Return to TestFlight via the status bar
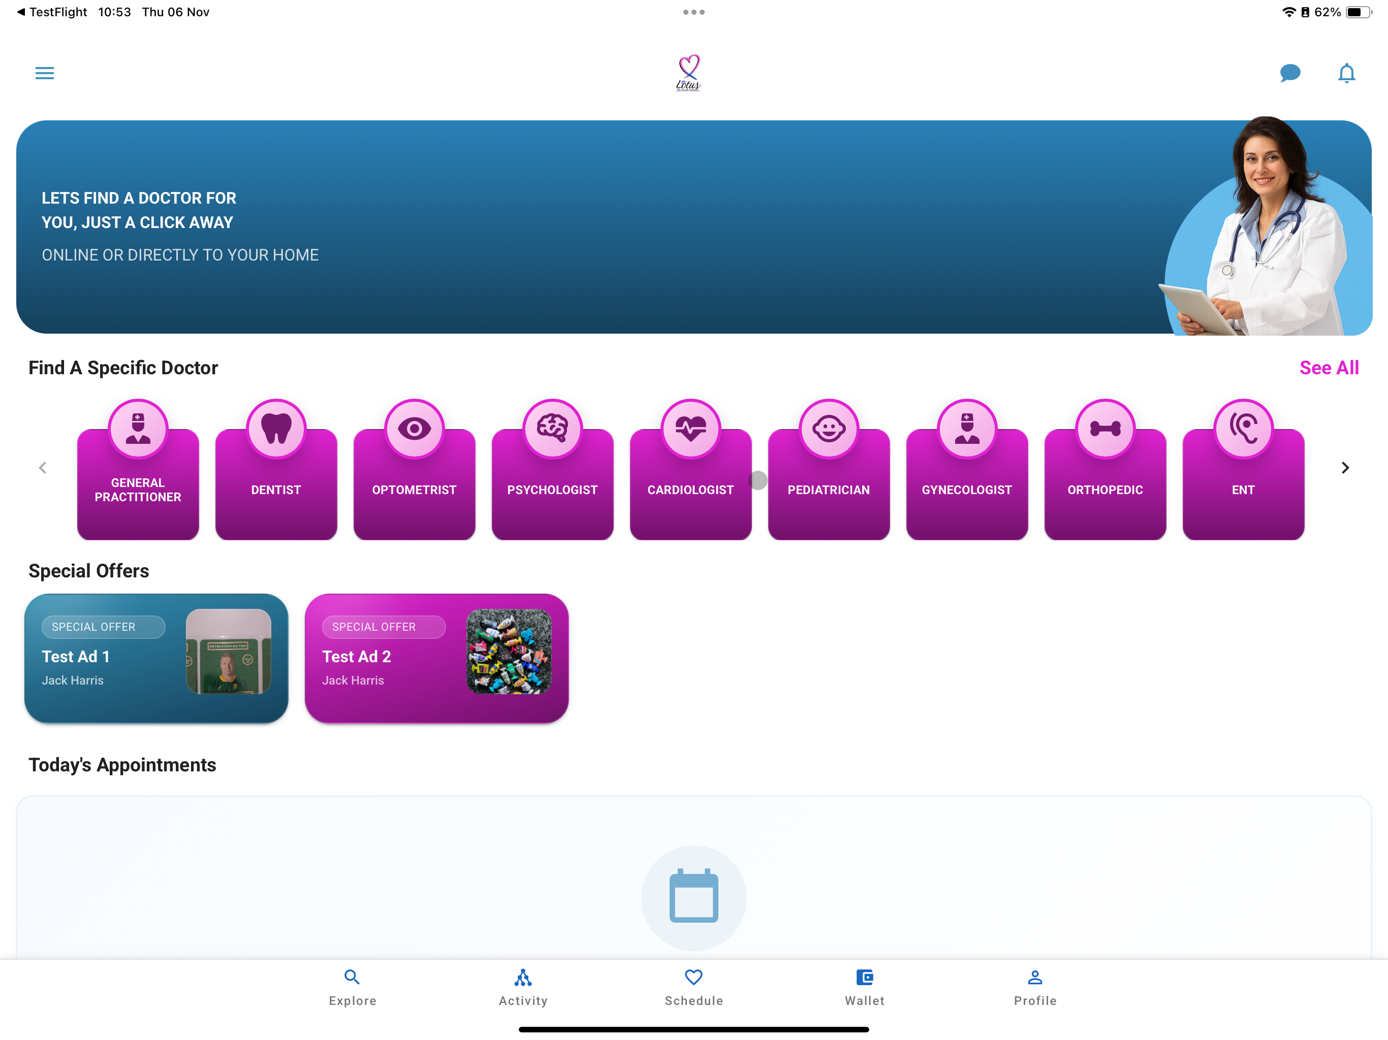 point(52,12)
